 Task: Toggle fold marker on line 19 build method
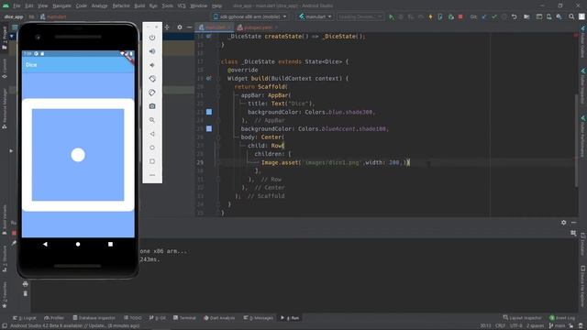[218, 79]
